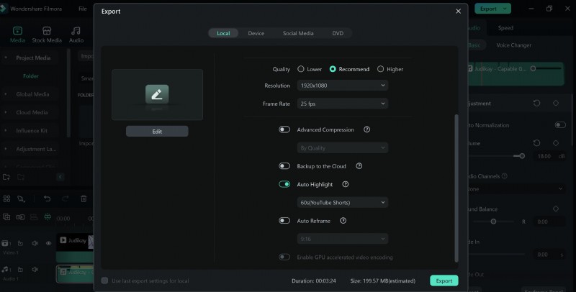Open the 60s(YouTube Shorts) duration dropdown
The height and width of the screenshot is (292, 576).
click(x=343, y=203)
